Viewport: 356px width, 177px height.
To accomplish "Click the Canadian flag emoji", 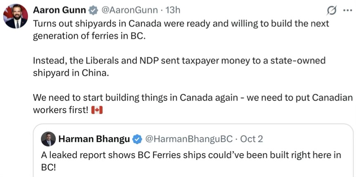I will tap(97, 110).
